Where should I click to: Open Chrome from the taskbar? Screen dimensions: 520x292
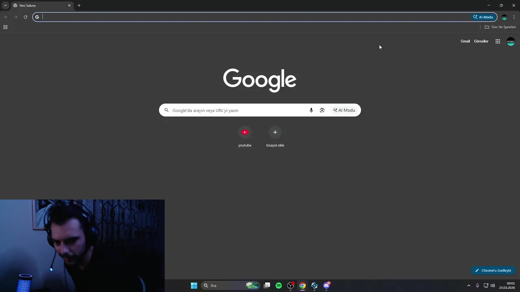pos(303,286)
